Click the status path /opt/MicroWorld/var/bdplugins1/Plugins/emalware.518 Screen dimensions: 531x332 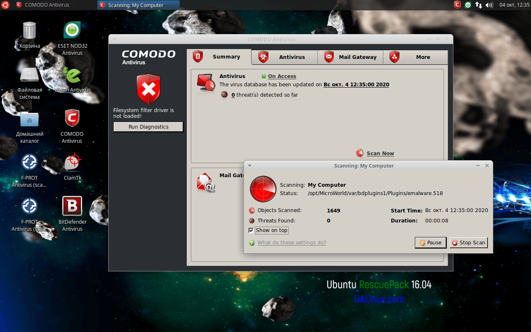(x=375, y=193)
